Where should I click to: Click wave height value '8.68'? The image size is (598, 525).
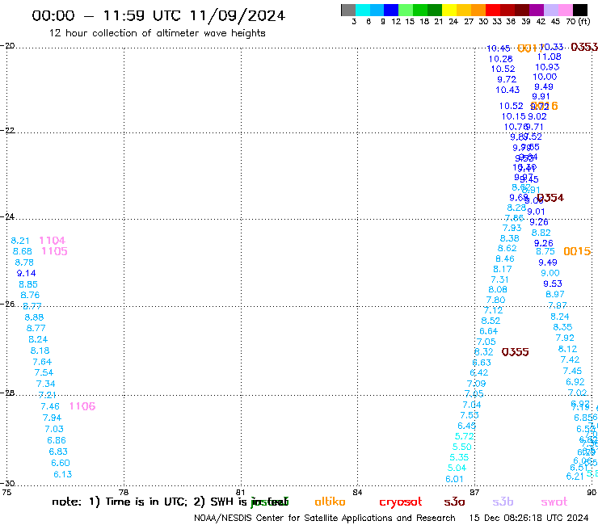pyautogui.click(x=23, y=252)
